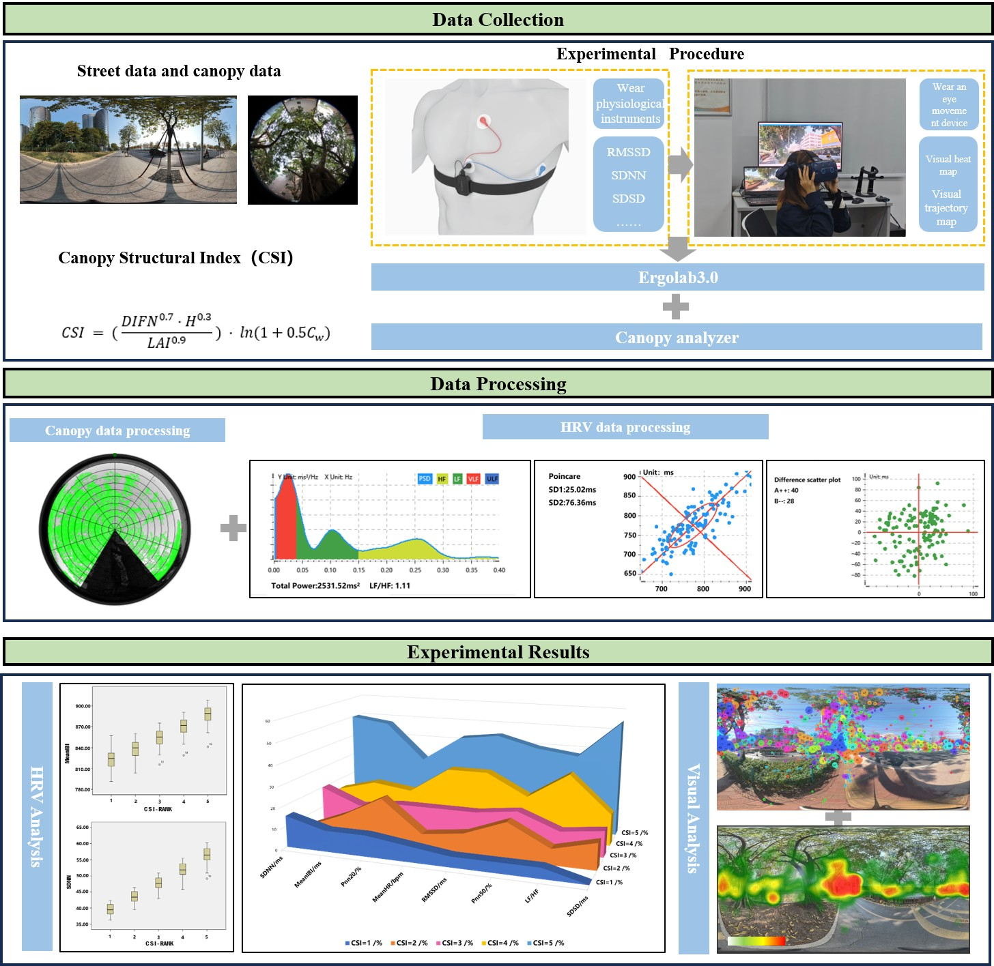This screenshot has height=966, width=994.
Task: Click the heat map color scale bar
Action: point(756,941)
